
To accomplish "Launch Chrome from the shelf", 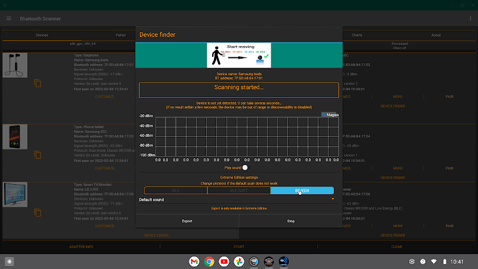I will point(209,261).
